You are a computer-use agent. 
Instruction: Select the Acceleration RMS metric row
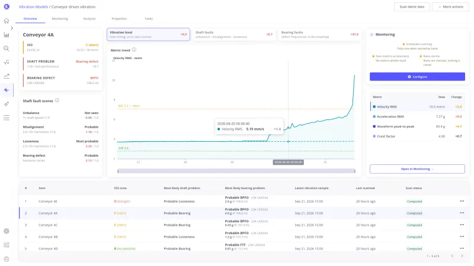pos(417,116)
